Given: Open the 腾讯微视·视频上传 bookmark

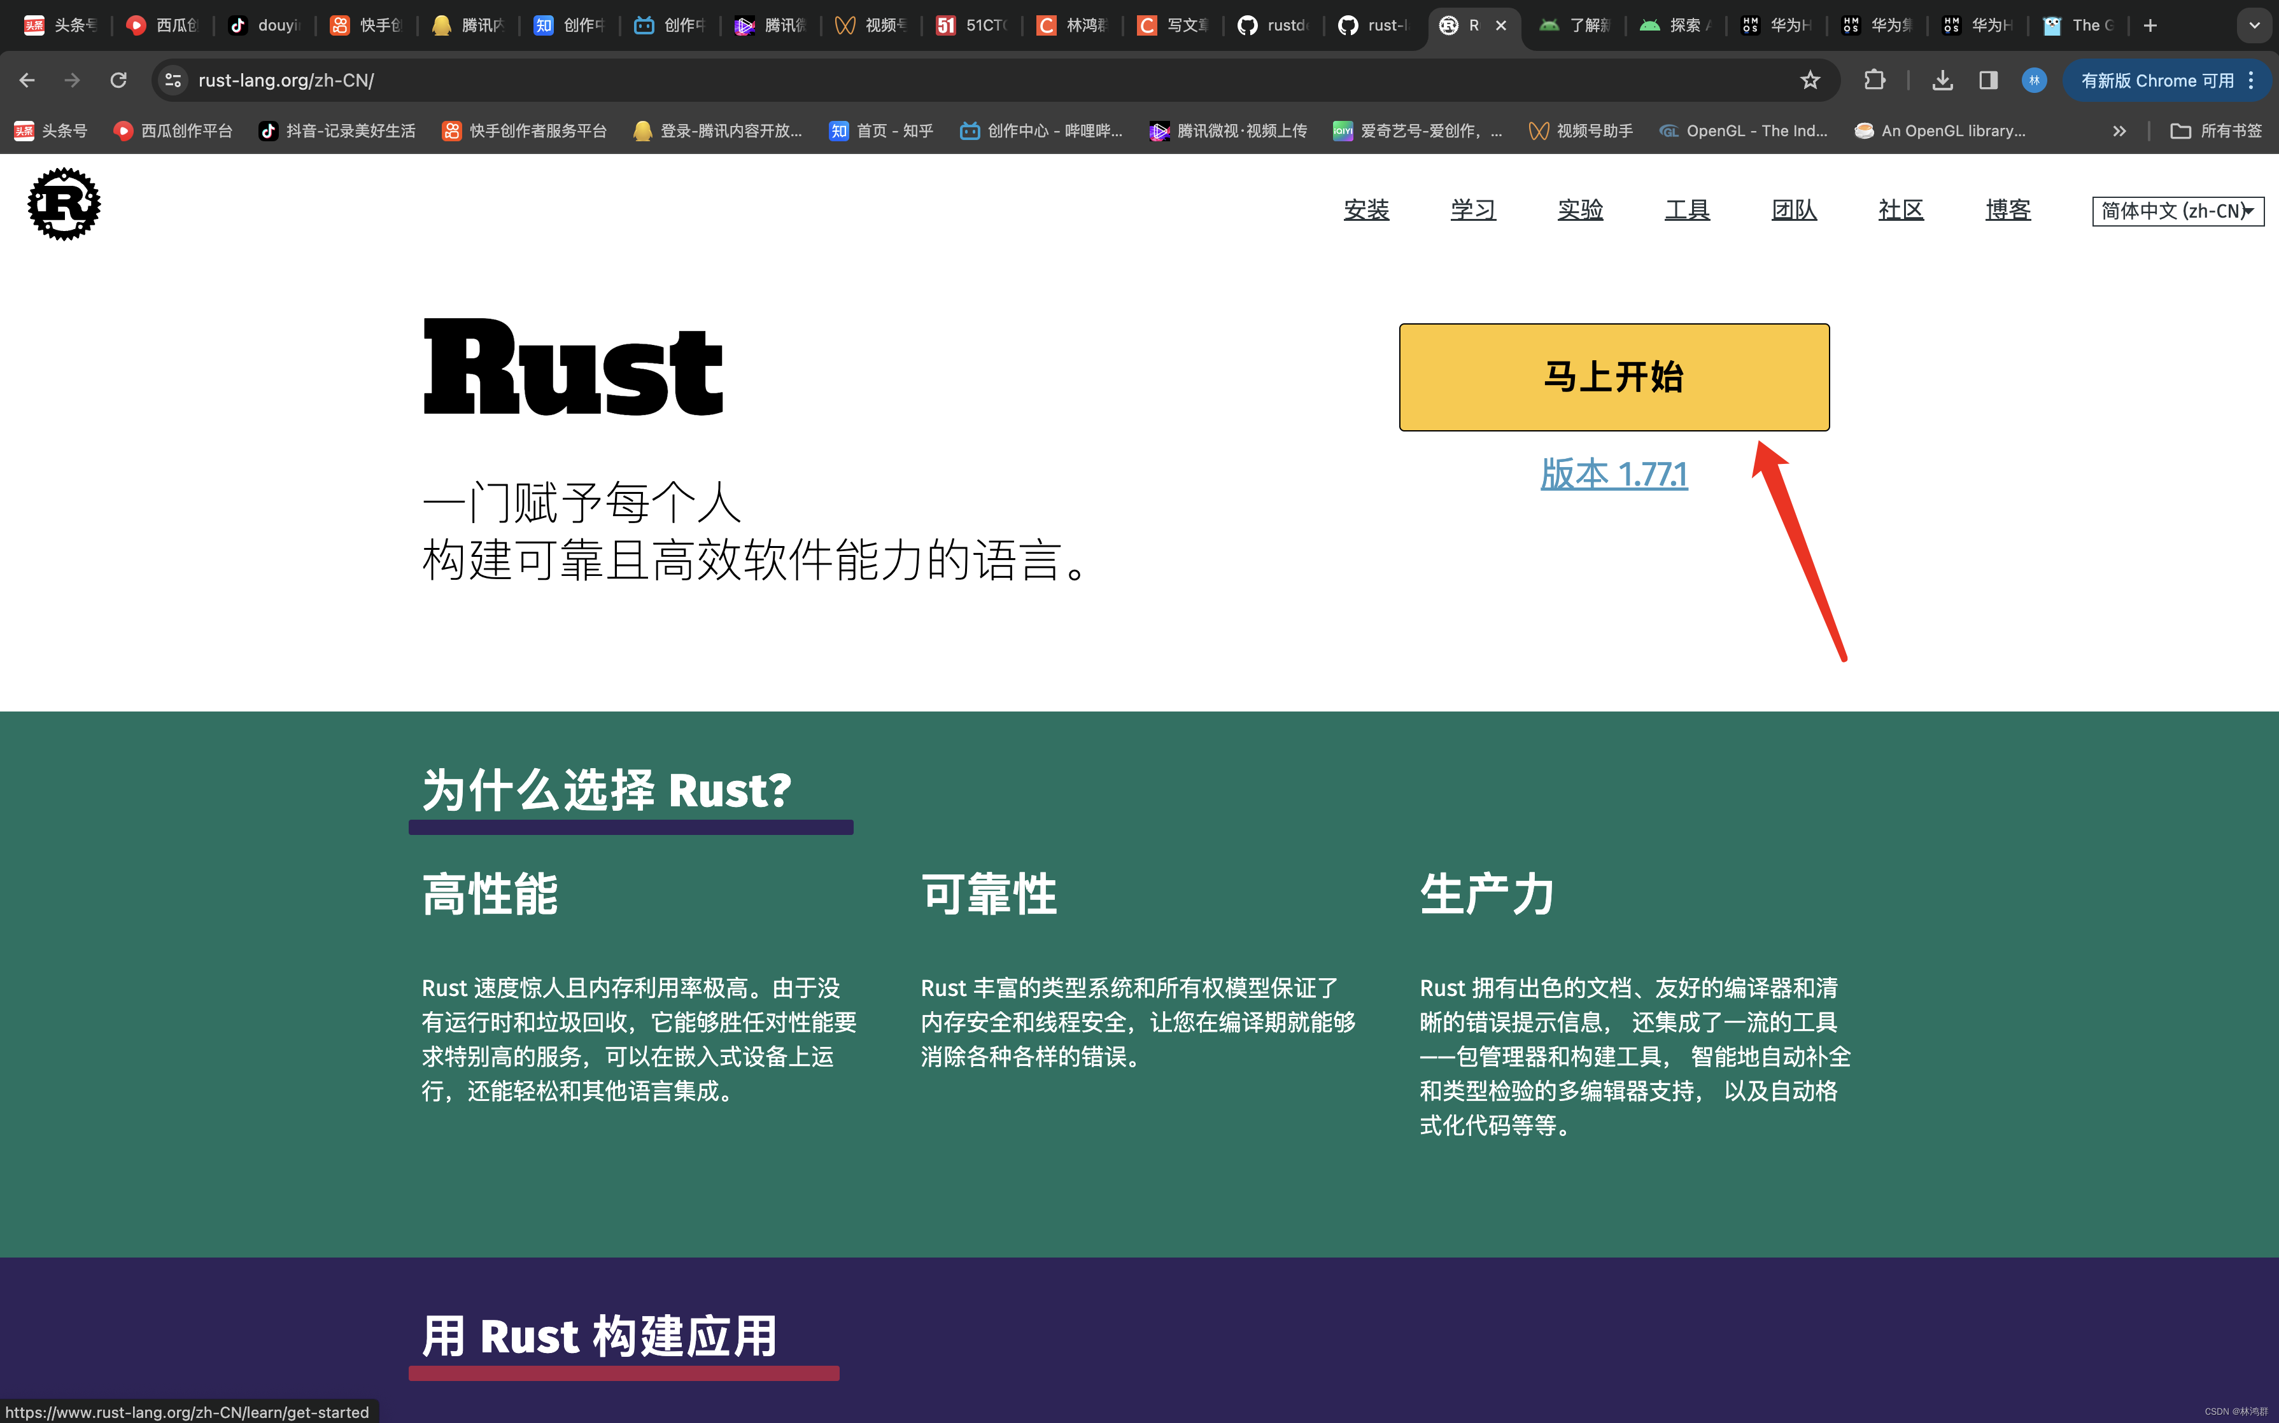Looking at the screenshot, I should [x=1227, y=131].
